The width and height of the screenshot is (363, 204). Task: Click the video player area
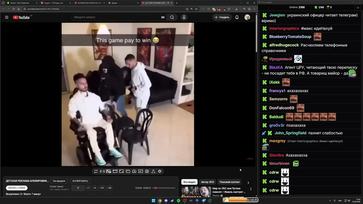click(128, 94)
